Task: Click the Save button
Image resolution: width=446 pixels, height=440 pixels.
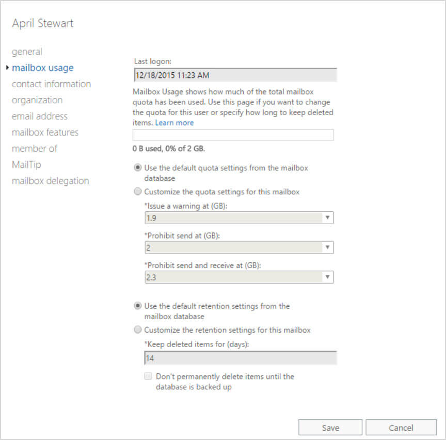Action: click(x=330, y=428)
